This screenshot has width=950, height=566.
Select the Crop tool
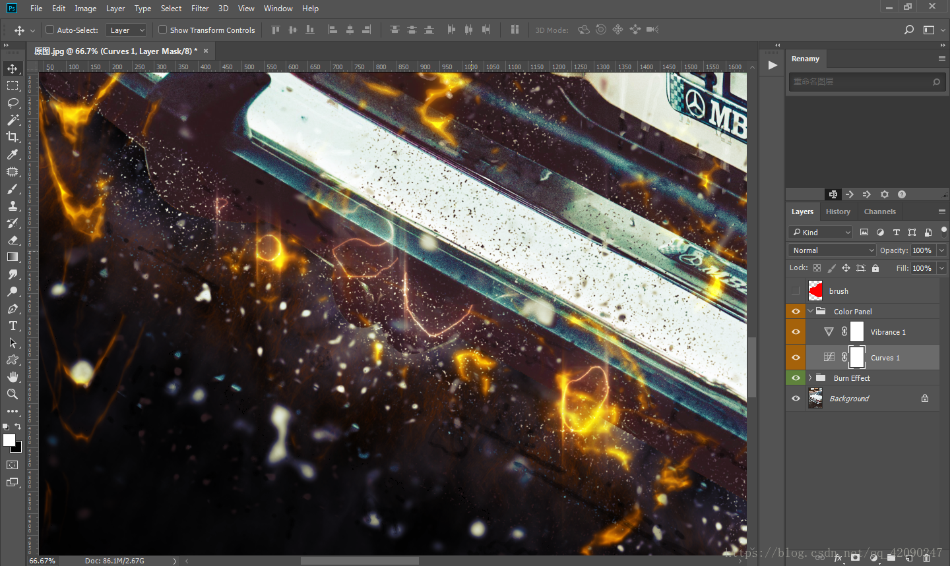pyautogui.click(x=13, y=137)
